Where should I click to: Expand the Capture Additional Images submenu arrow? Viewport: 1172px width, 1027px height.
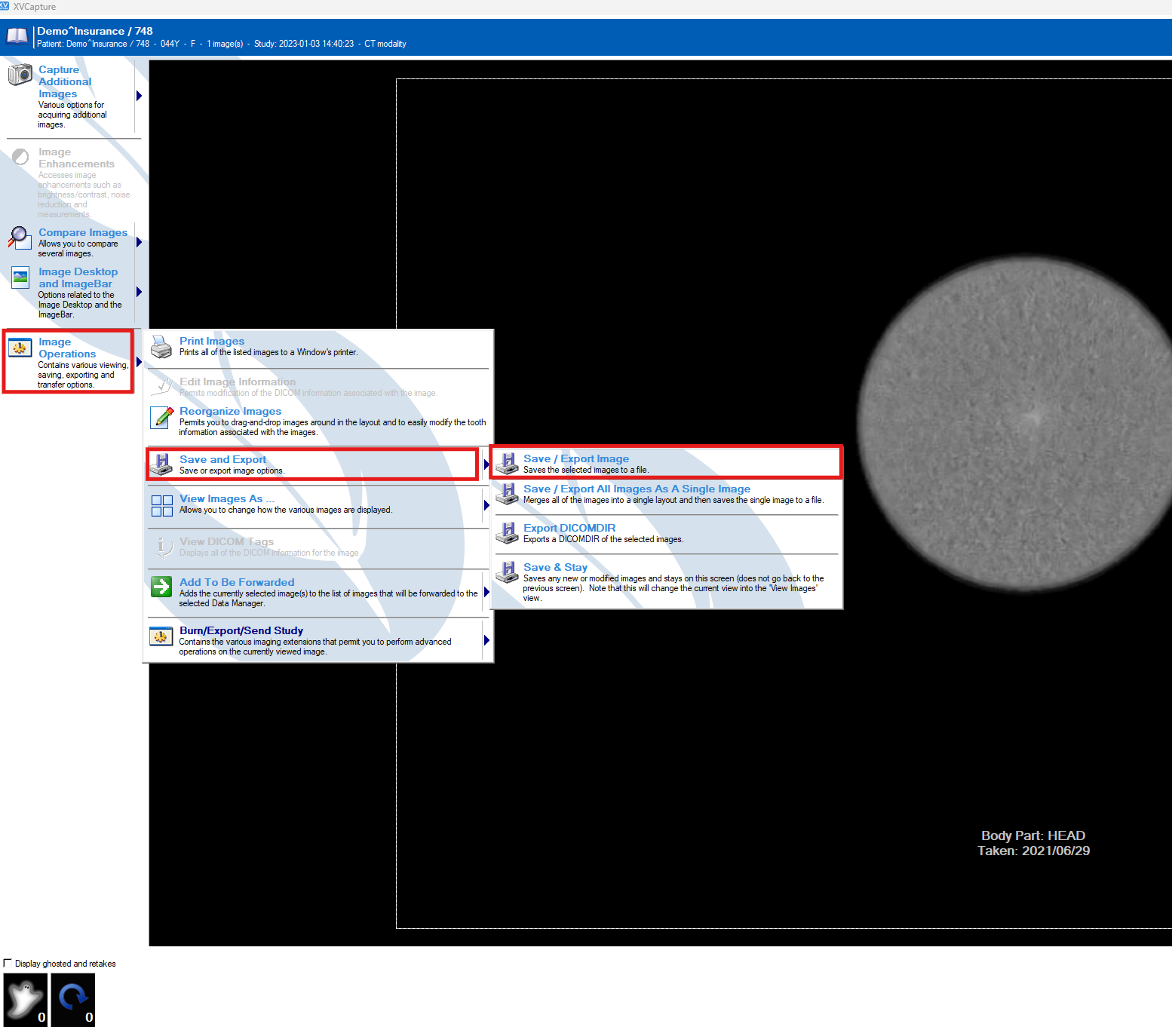[x=139, y=96]
